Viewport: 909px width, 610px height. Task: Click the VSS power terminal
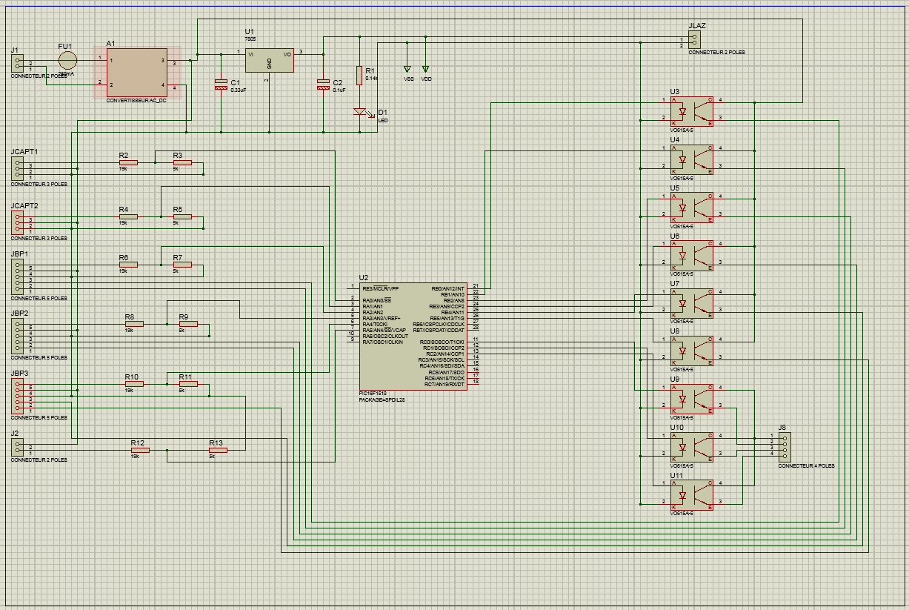click(408, 69)
